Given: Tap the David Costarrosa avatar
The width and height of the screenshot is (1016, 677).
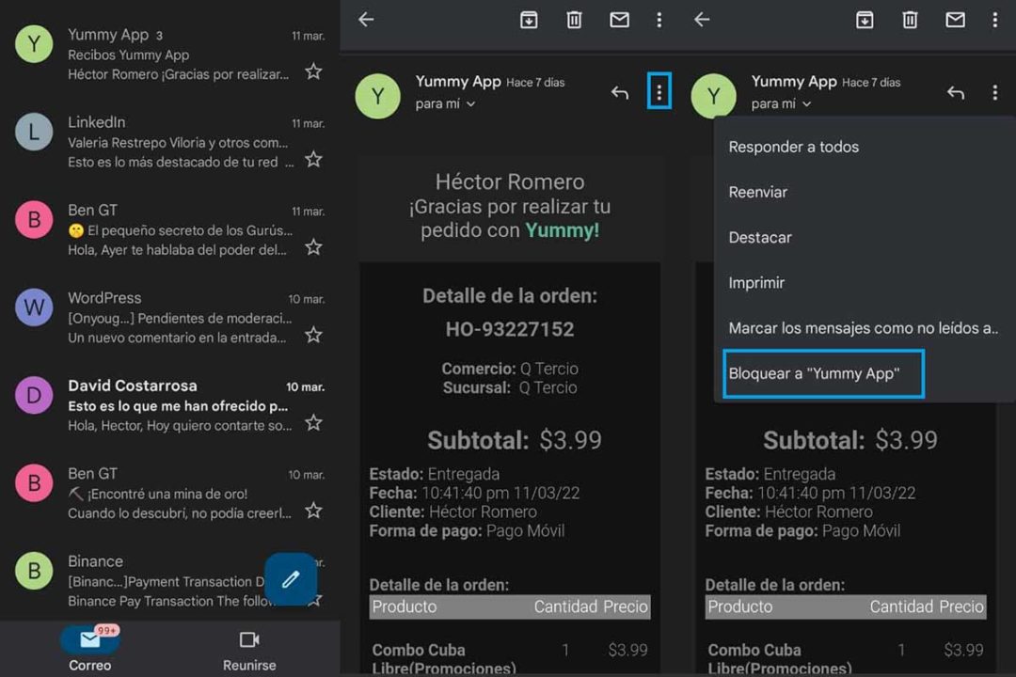Looking at the screenshot, I should (34, 395).
